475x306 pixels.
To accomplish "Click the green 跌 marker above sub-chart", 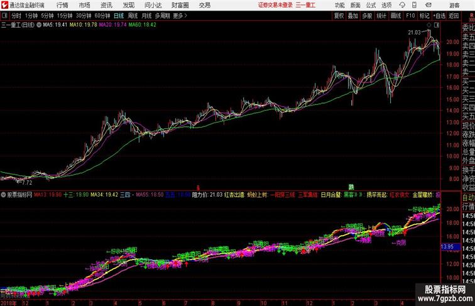I will (351, 187).
